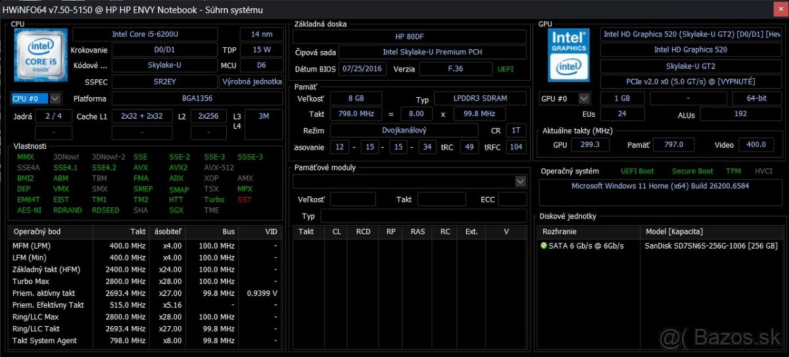Click the Secure Boot indicator
The height and width of the screenshot is (357, 789).
[x=692, y=171]
